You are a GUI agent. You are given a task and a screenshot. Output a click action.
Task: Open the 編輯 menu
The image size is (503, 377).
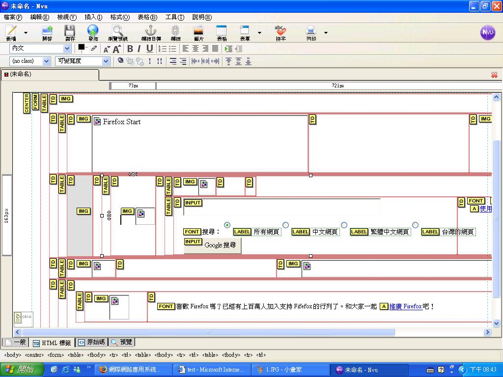click(x=39, y=17)
